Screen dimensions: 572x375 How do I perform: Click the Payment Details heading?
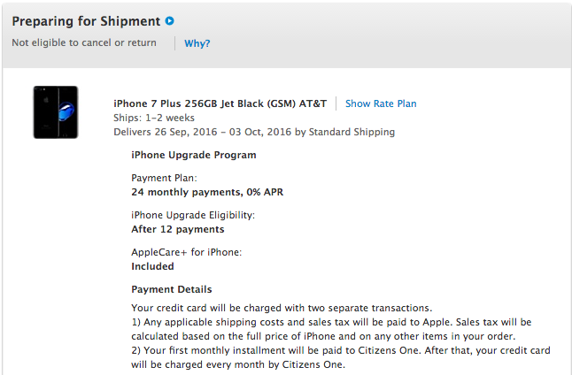[x=172, y=289]
